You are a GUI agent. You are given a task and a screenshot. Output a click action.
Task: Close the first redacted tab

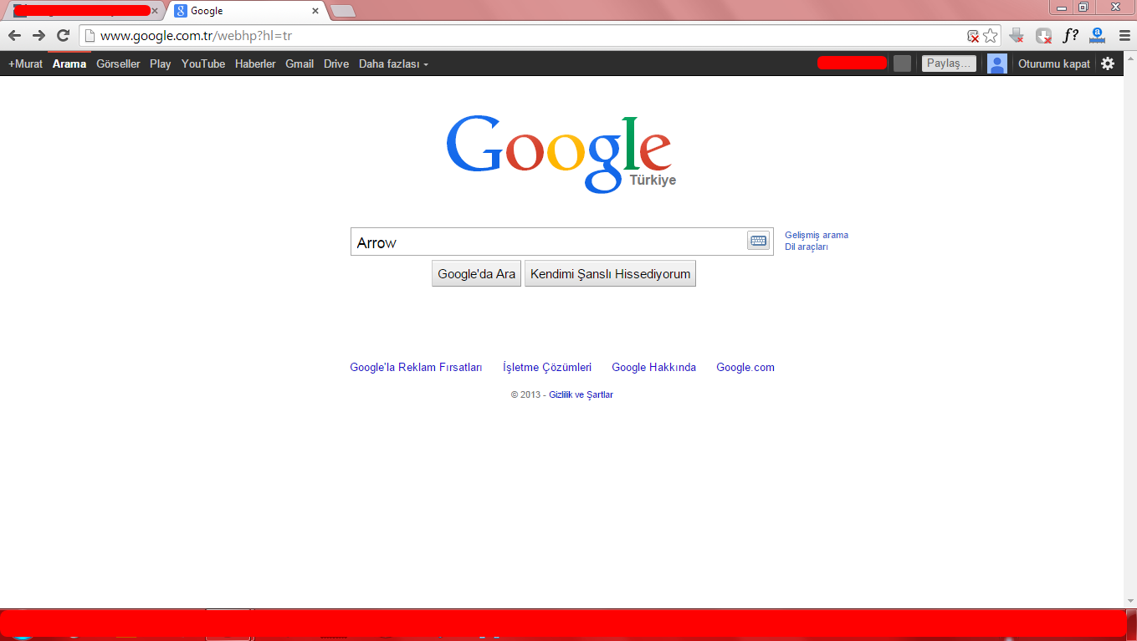click(x=154, y=11)
